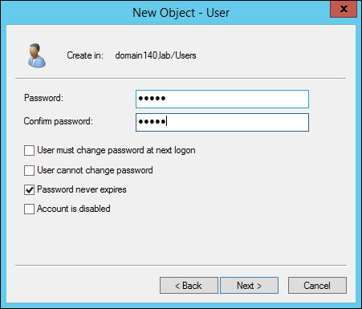Click the 'User cannot change password' label text

point(95,170)
